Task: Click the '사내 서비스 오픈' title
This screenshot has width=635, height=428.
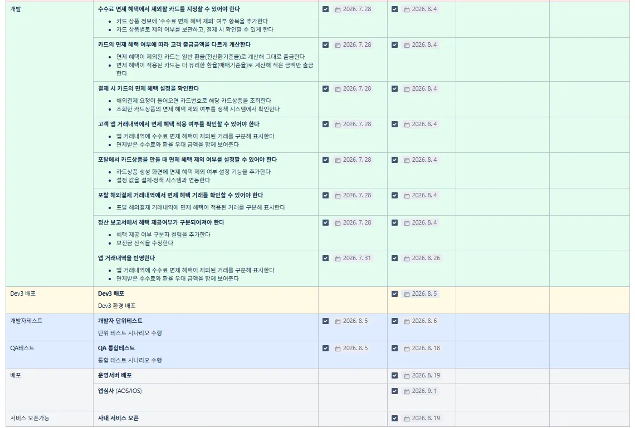Action: point(118,418)
